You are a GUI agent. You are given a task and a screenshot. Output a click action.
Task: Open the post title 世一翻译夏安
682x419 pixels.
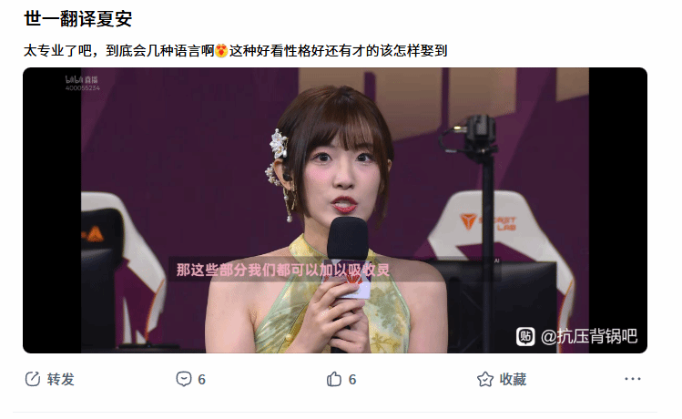[78, 19]
